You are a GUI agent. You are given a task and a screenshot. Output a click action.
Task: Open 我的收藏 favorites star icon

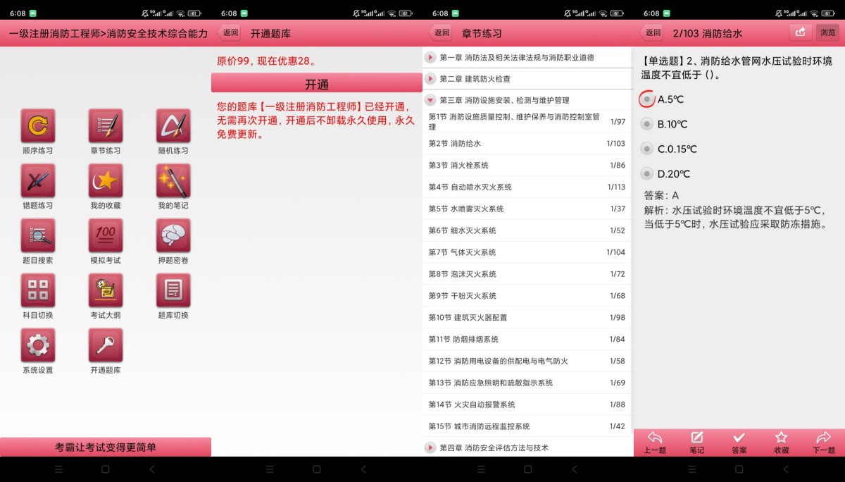point(106,181)
